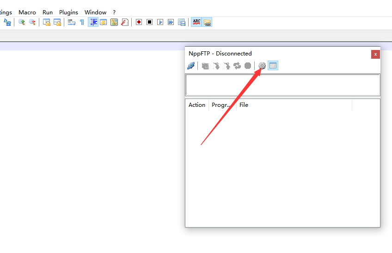Click the User Defined Language icon
The image size is (392, 253).
[104, 22]
